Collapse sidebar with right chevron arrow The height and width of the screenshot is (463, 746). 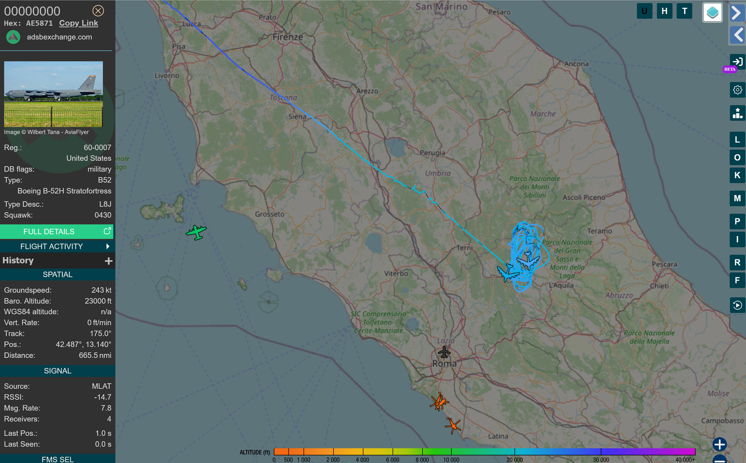click(x=737, y=13)
